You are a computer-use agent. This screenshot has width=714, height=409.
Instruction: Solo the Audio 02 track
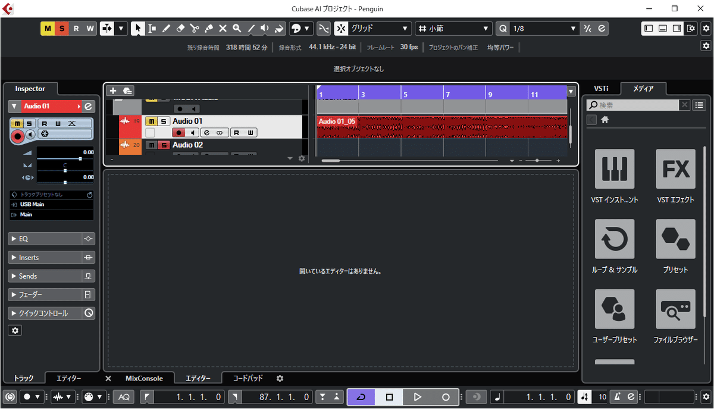(164, 145)
